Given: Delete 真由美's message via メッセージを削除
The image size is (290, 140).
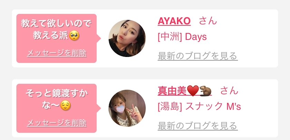Looking at the screenshot, I should click(x=57, y=123).
